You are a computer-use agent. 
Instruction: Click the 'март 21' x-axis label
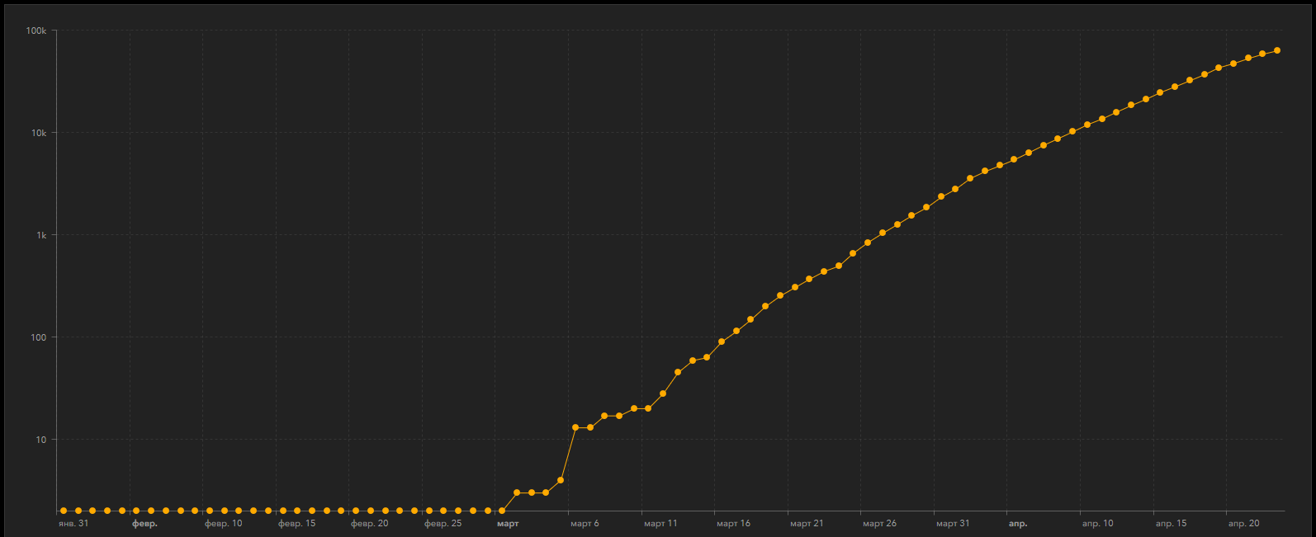click(x=807, y=524)
